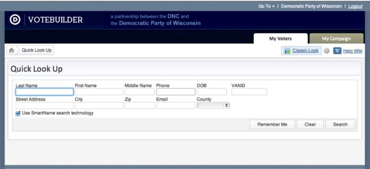370x169 pixels.
Task: Switch to the My Voters tab
Action: coord(280,38)
